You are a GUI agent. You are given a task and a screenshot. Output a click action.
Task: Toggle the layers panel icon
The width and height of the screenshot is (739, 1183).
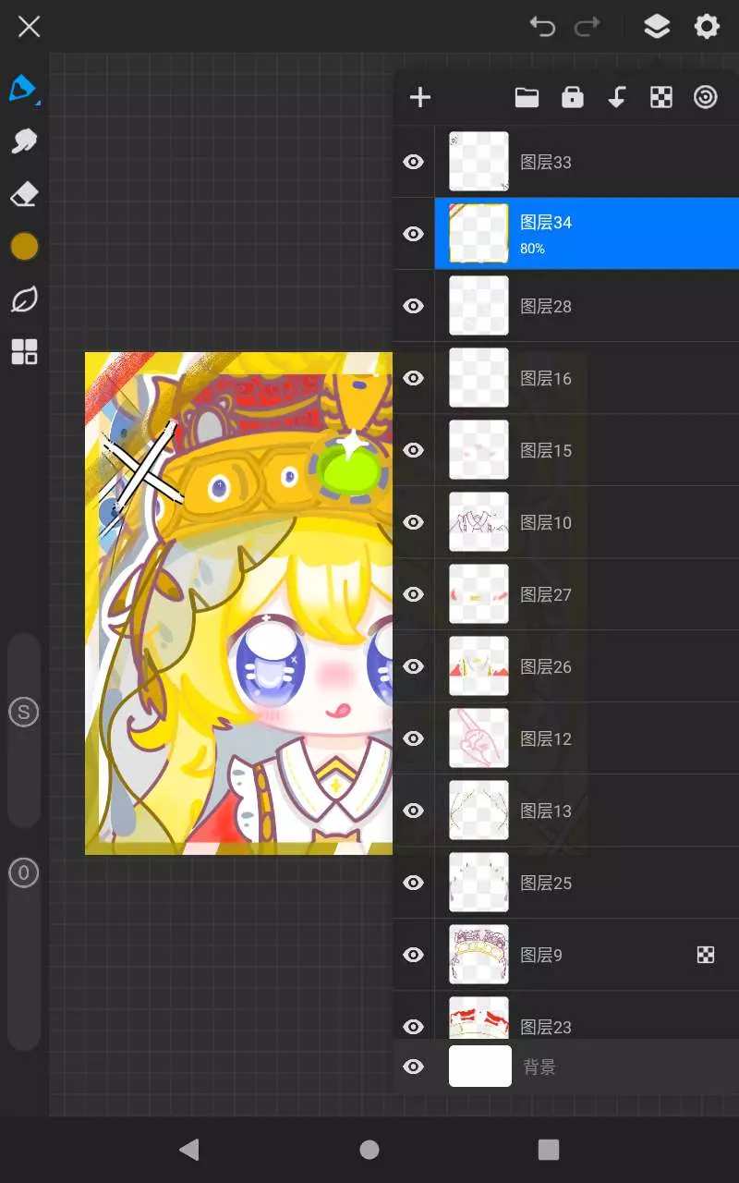coord(657,27)
